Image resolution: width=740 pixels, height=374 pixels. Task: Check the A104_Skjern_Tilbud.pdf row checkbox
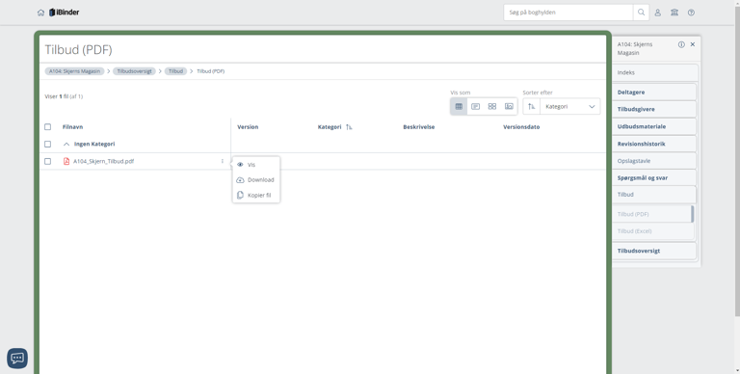point(47,162)
